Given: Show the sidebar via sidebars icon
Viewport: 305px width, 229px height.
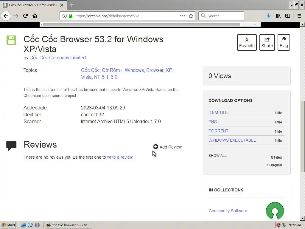Looking at the screenshot, I should [288, 16].
